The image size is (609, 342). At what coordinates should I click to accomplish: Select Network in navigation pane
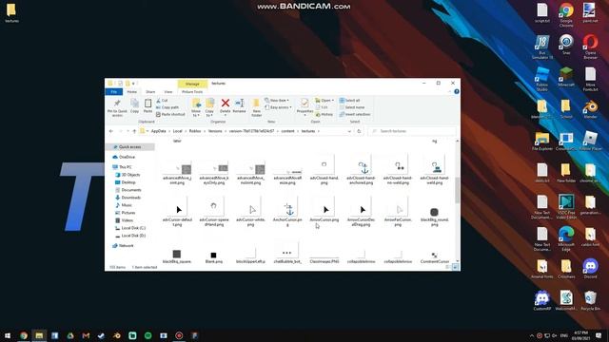click(127, 246)
